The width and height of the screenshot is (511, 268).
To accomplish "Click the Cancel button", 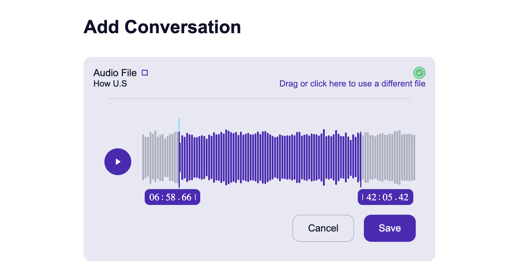I will coord(323,228).
